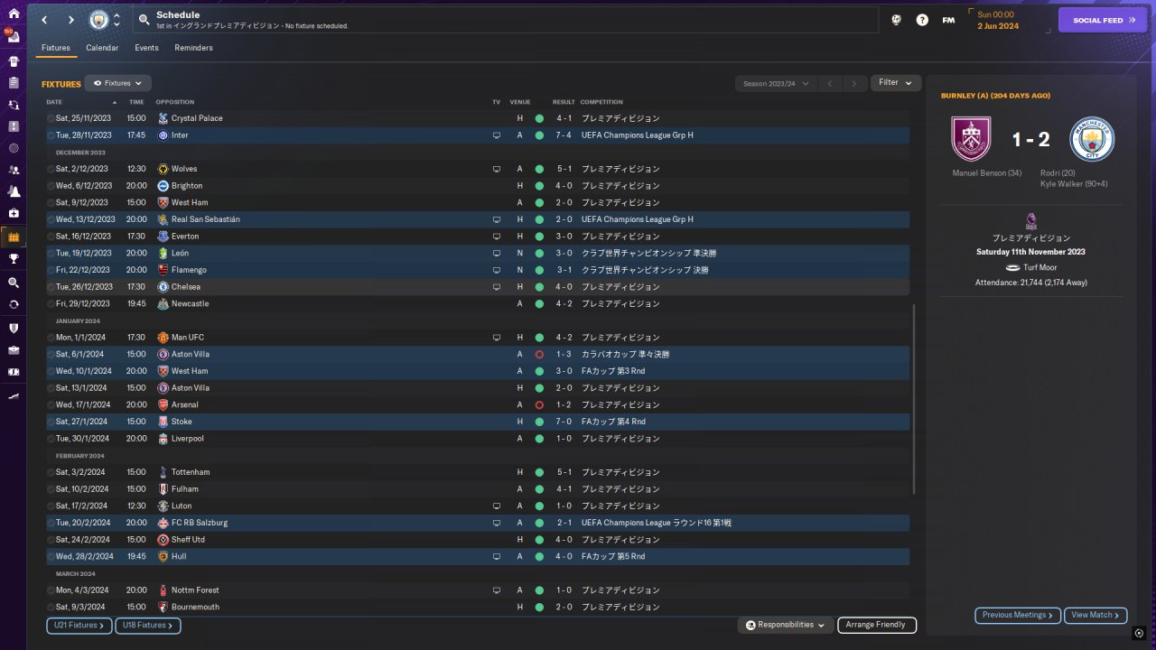Click the date Sun 00:00 2 Jun 2024
Image resolution: width=1156 pixels, height=650 pixels.
[998, 20]
